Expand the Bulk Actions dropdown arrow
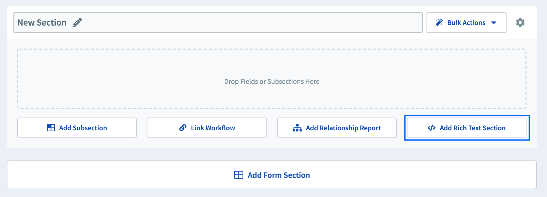This screenshot has width=547, height=197. pos(494,23)
